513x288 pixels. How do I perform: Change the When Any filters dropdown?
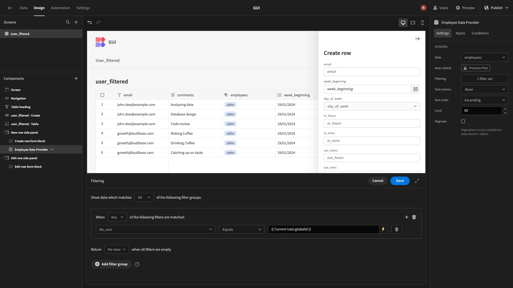click(117, 217)
